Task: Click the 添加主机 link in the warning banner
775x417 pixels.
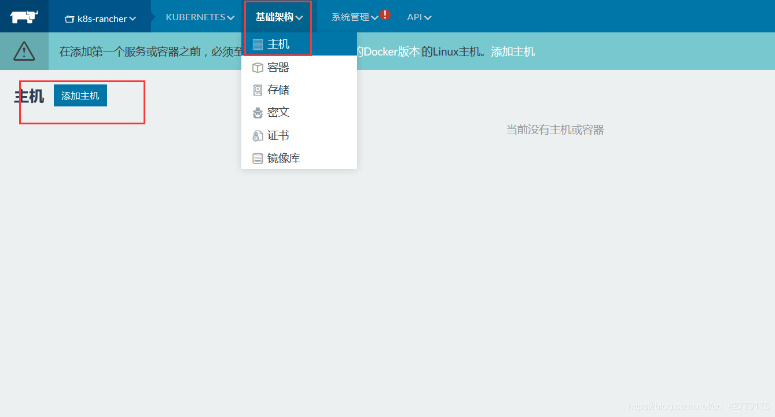Action: coord(513,51)
